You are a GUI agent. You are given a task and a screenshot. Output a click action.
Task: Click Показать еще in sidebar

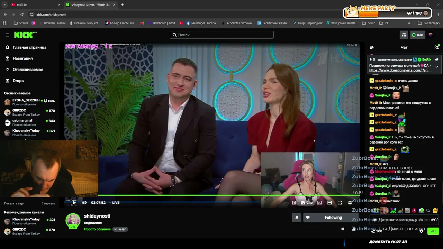coord(14,203)
